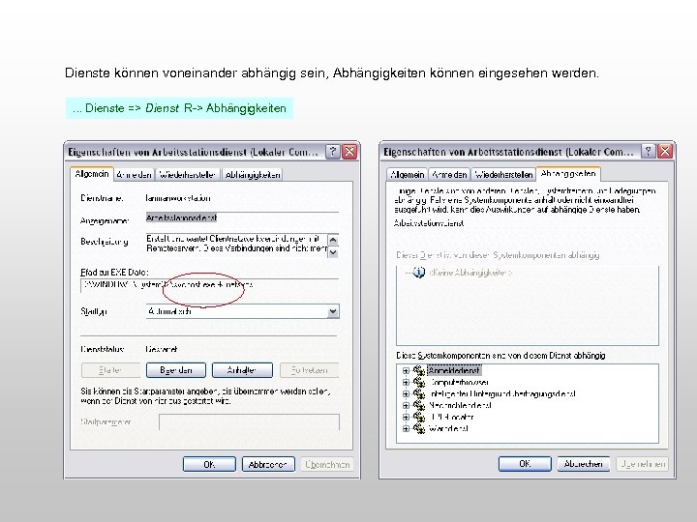Image resolution: width=697 pixels, height=522 pixels.
Task: Switch to Wiederherstellen tab in left dialog
Action: [188, 175]
